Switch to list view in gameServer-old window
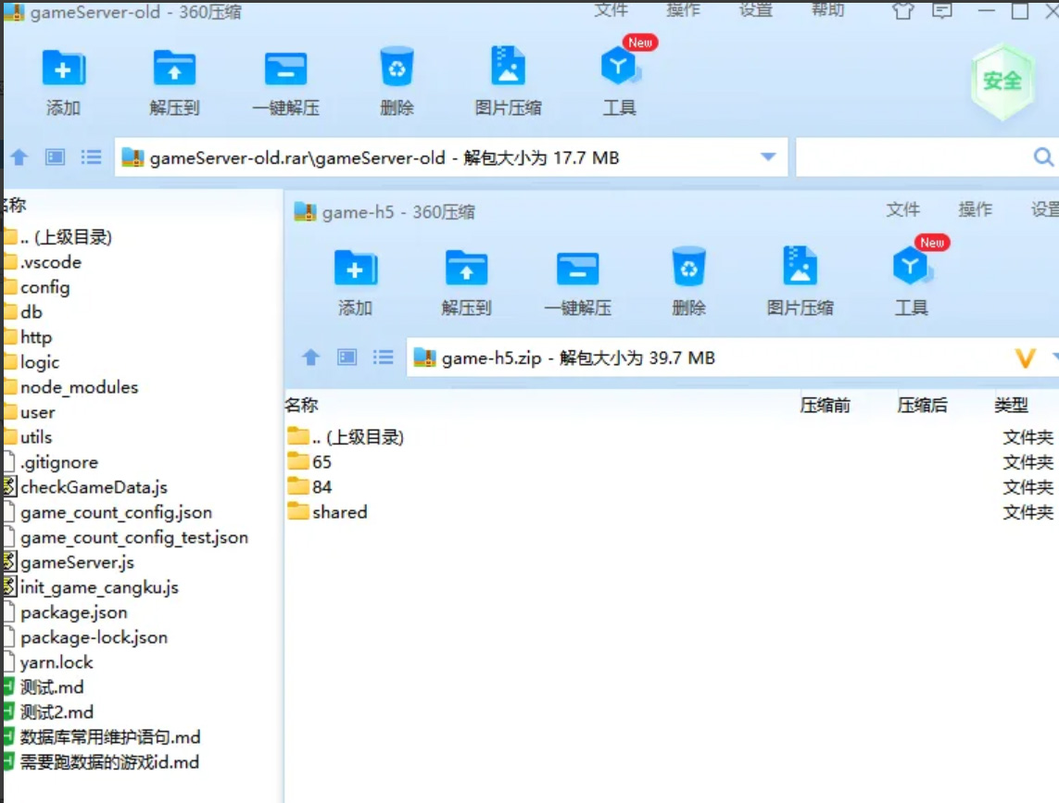 coord(91,157)
